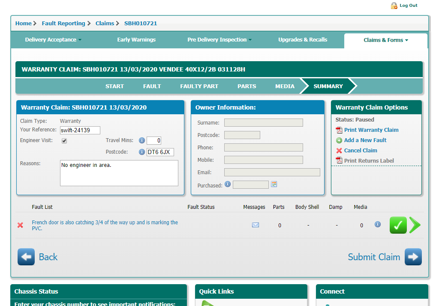The image size is (442, 306).
Task: Click the Print Returns Label PDF icon
Action: pyautogui.click(x=339, y=160)
